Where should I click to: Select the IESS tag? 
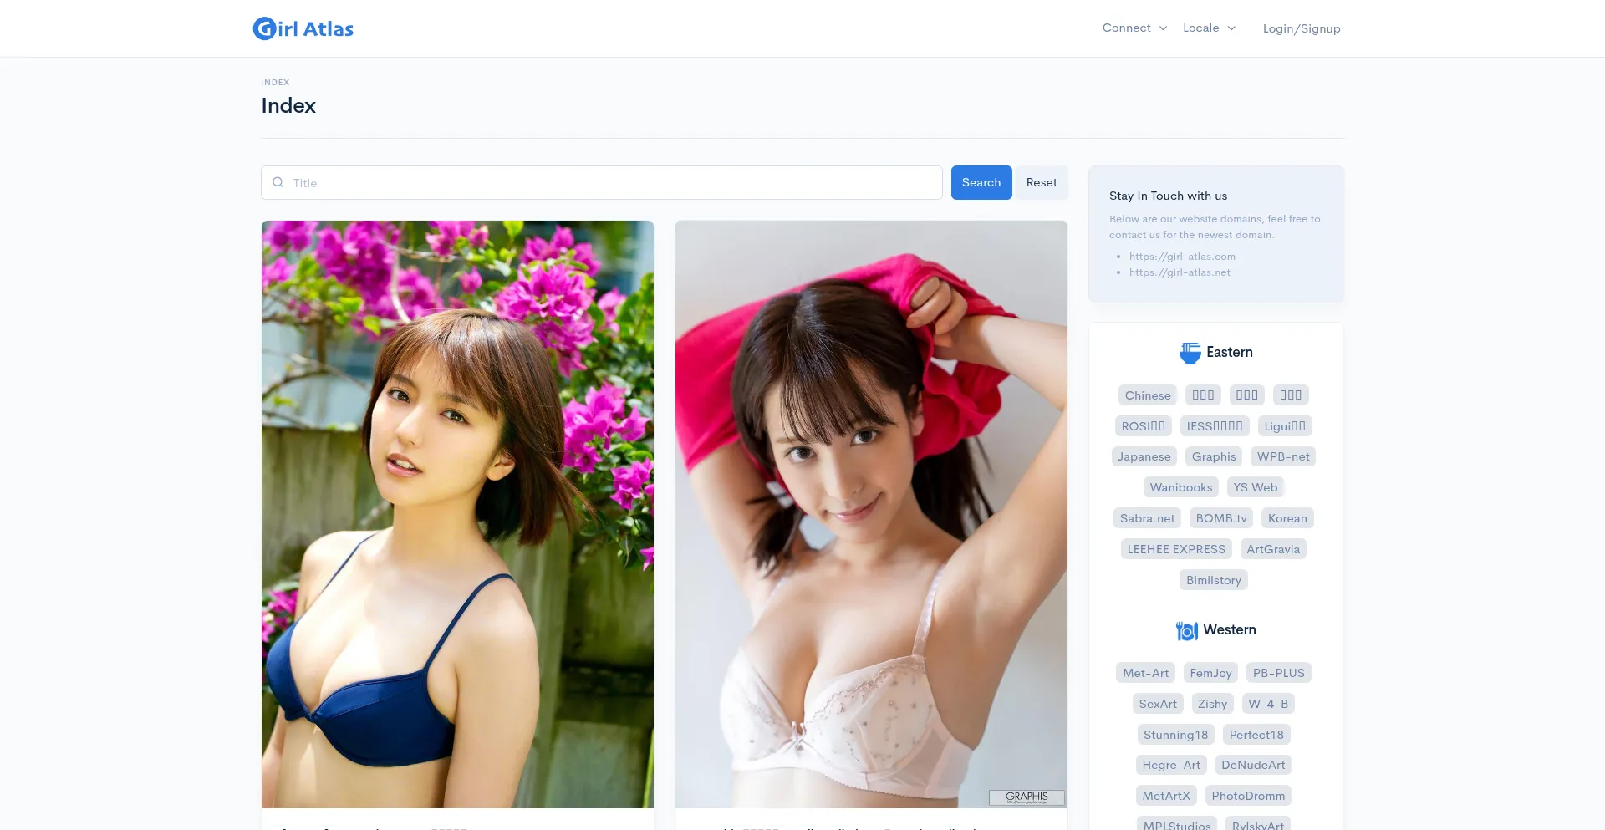click(1215, 426)
